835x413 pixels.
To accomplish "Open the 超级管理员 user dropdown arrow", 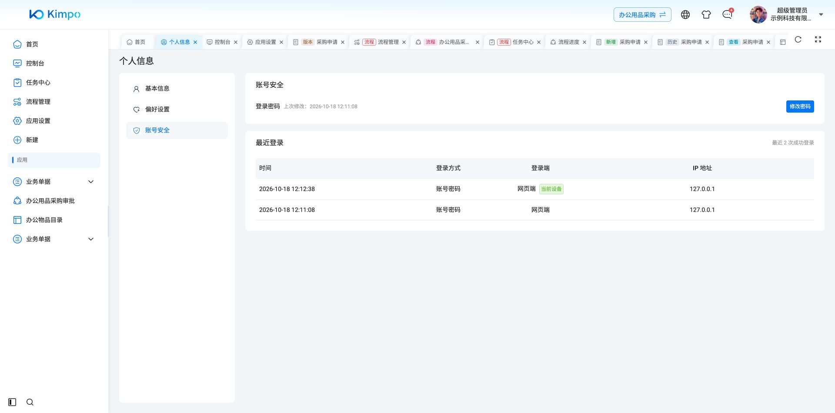I will [x=821, y=14].
